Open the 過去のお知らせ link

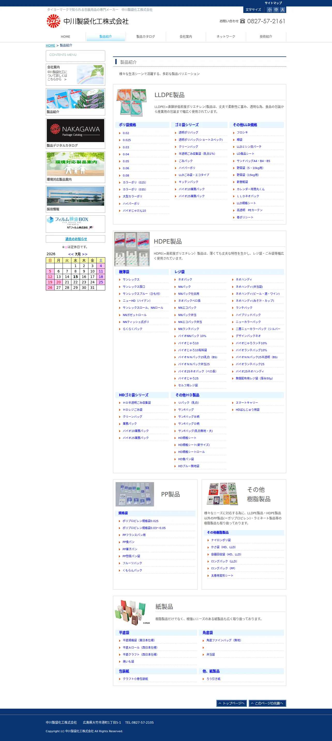[76, 239]
